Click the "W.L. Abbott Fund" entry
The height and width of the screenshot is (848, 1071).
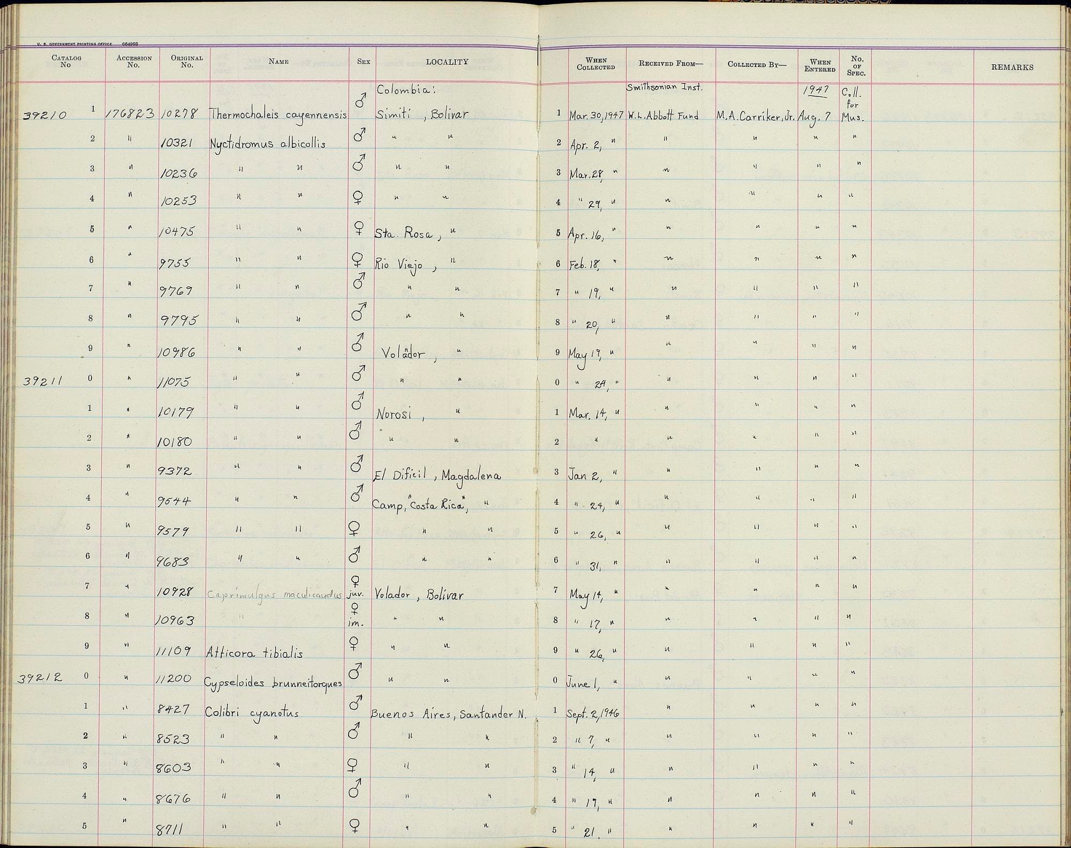click(663, 115)
